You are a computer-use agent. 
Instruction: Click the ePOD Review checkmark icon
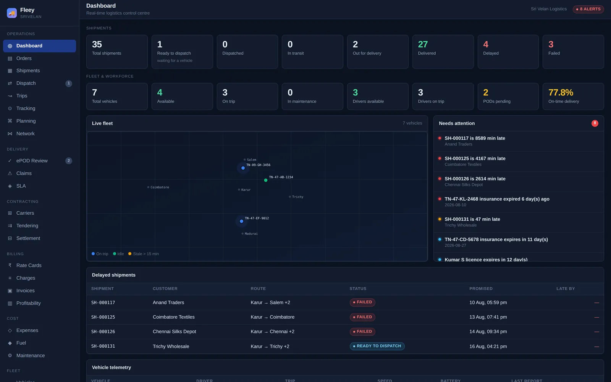pos(10,161)
